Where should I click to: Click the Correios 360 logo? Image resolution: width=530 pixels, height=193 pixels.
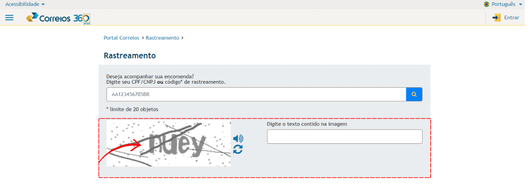58,18
